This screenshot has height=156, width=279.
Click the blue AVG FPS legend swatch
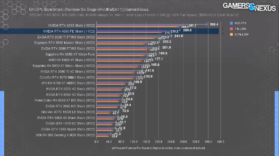pyautogui.click(x=231, y=23)
